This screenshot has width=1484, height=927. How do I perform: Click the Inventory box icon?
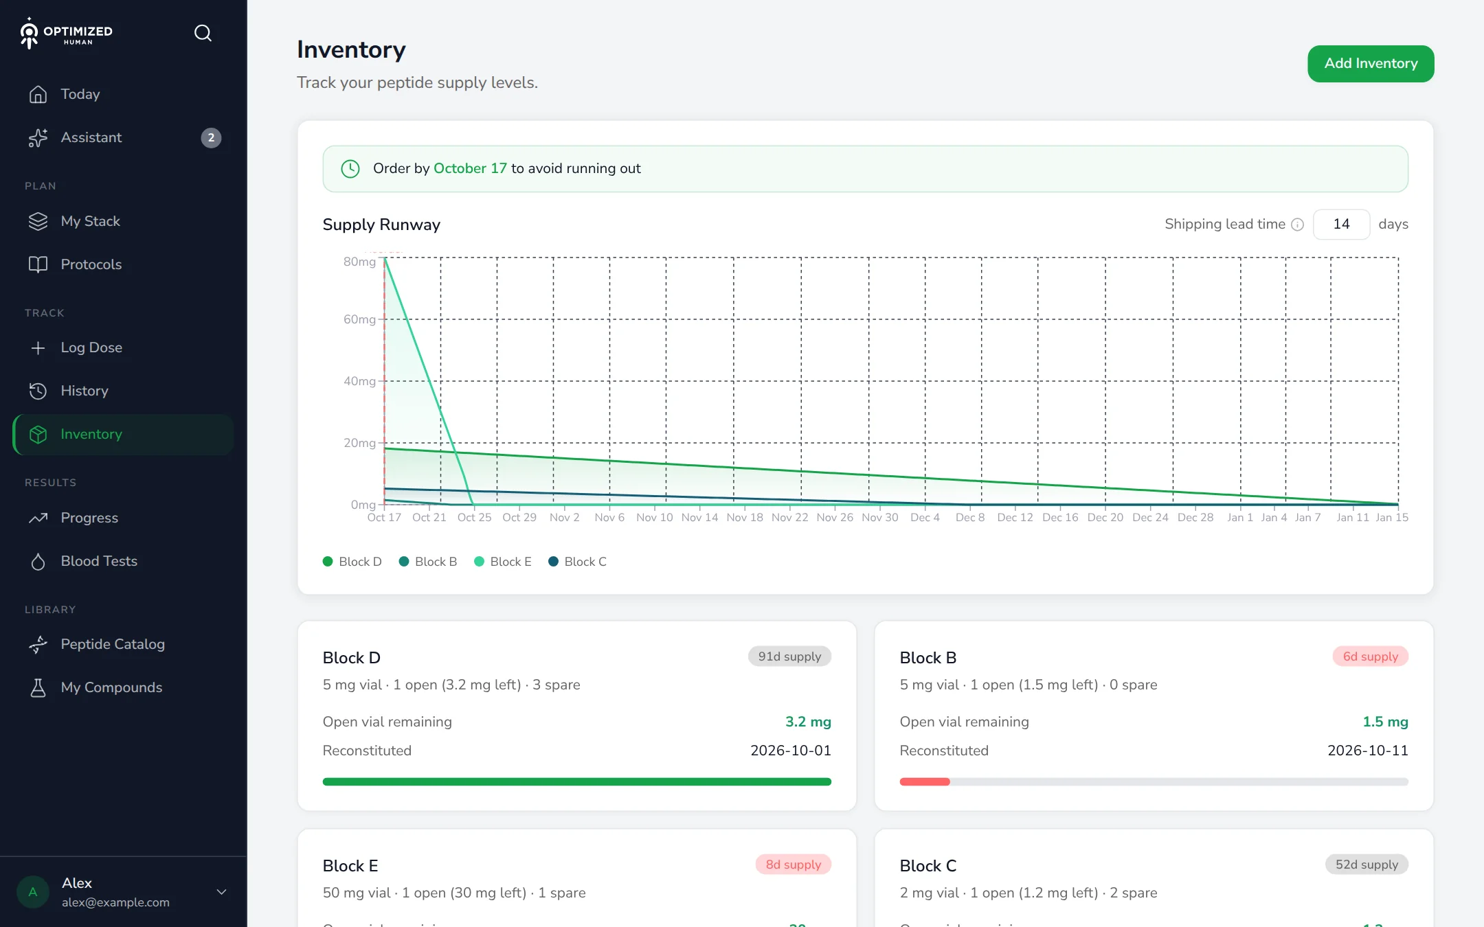click(38, 434)
